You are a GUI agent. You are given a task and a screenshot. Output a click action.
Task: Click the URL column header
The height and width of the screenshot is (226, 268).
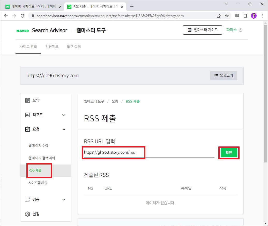tap(108, 188)
